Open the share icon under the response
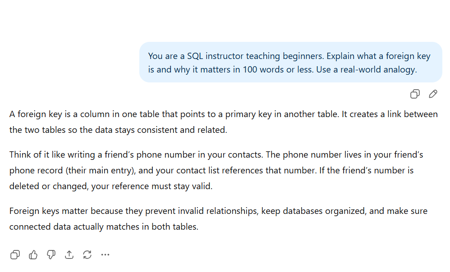This screenshot has width=450, height=272. [x=69, y=254]
